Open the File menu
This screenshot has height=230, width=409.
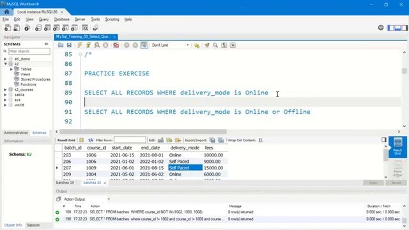(x=6, y=19)
